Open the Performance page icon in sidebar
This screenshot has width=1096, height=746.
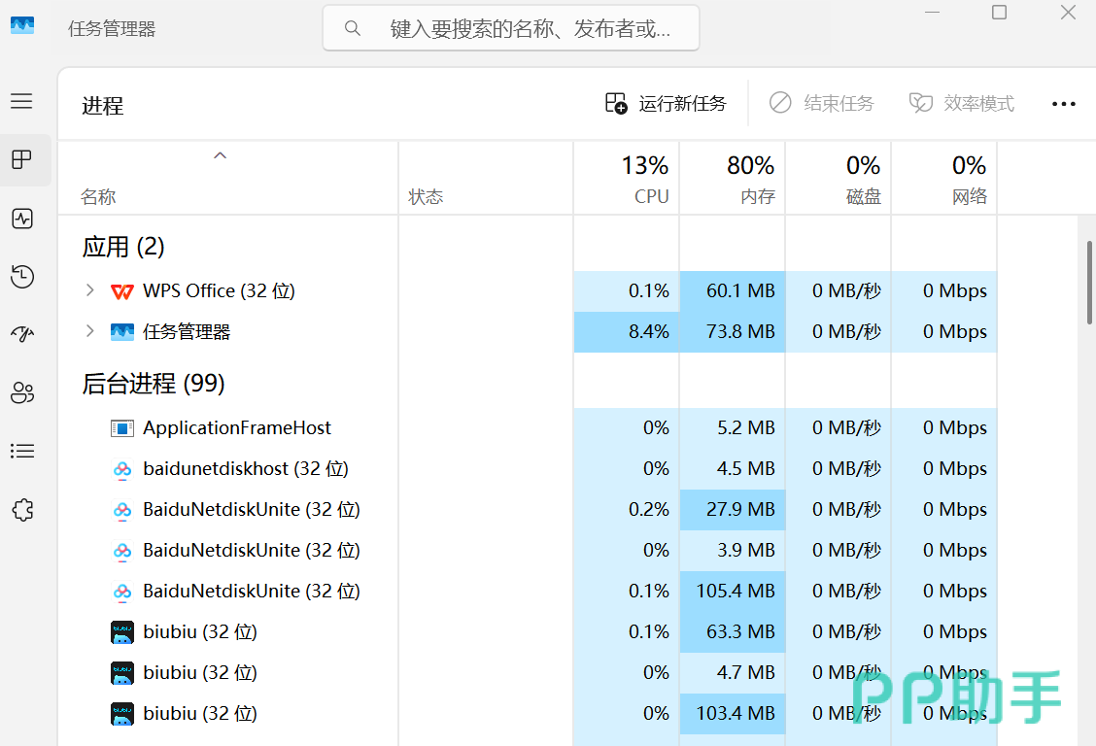pyautogui.click(x=22, y=219)
